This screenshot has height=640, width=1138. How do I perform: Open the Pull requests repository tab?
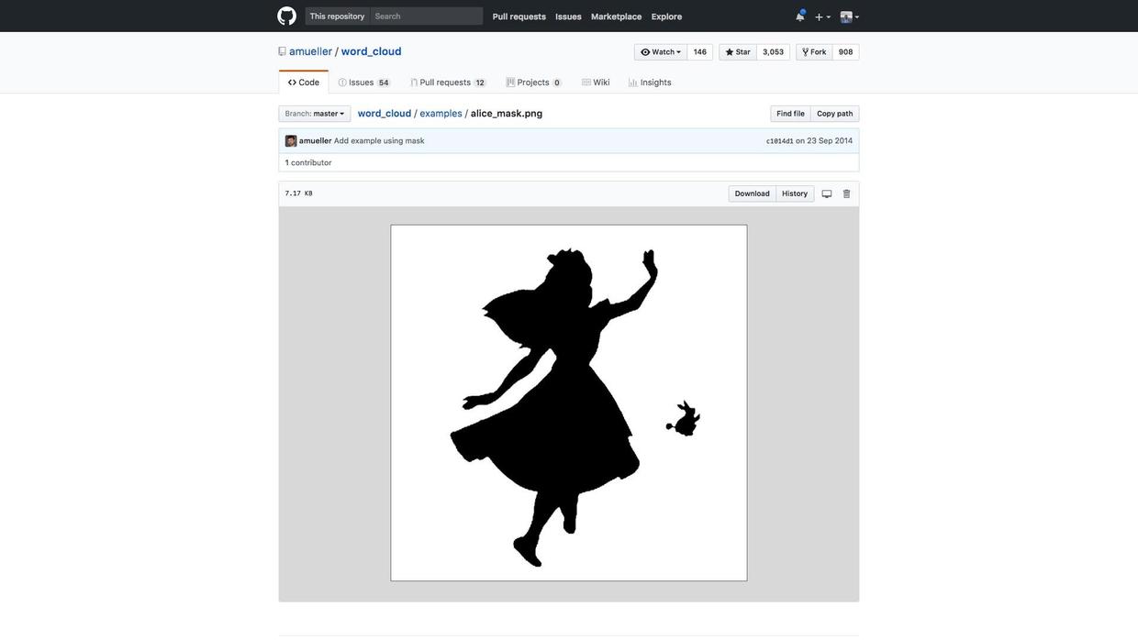coord(446,83)
